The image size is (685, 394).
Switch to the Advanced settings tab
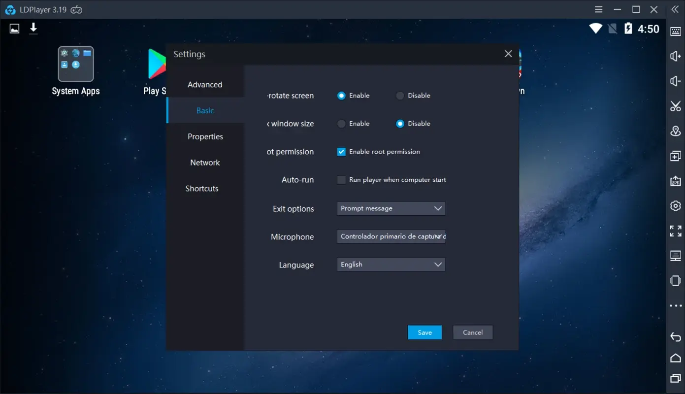205,84
